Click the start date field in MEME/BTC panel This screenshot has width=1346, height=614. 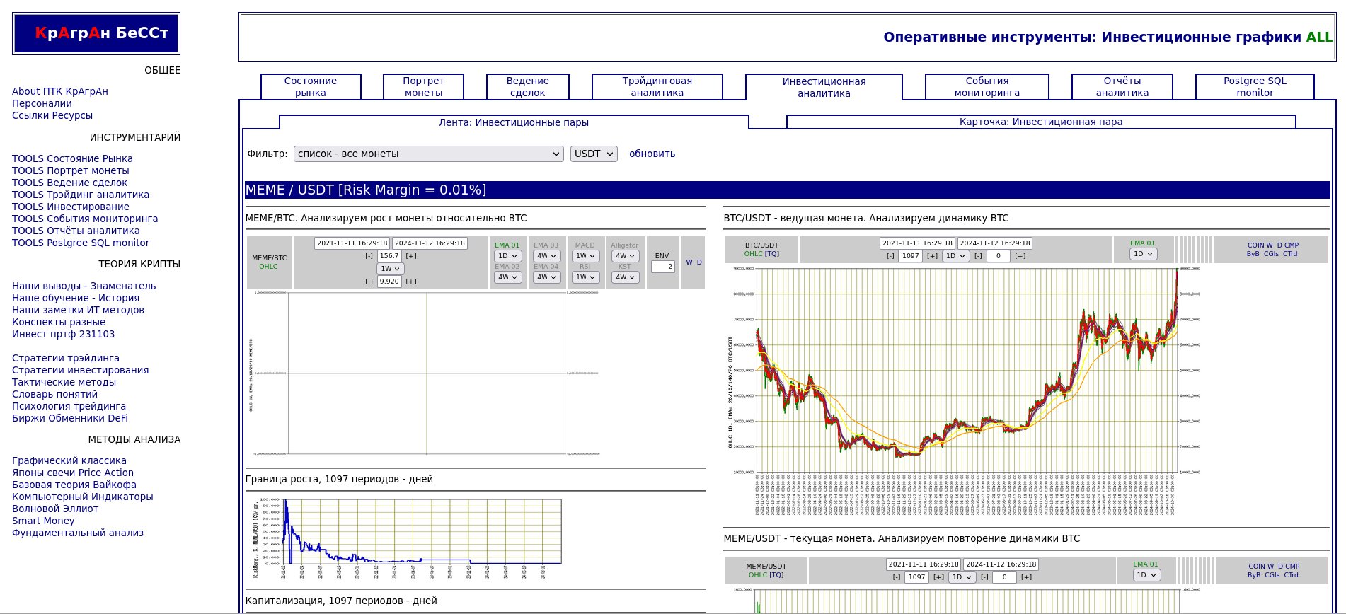(x=352, y=243)
